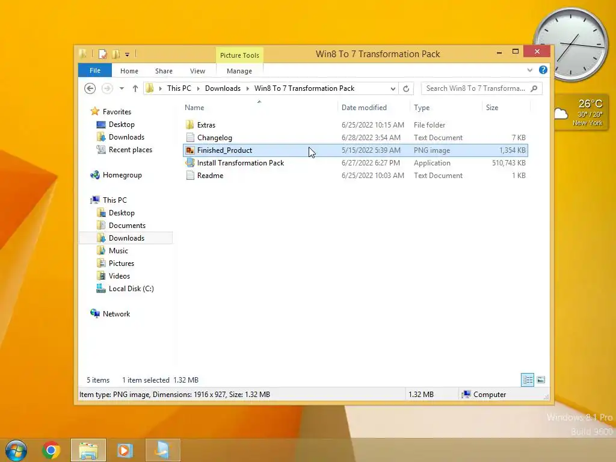616x462 pixels.
Task: Click the search box field
Action: point(475,88)
